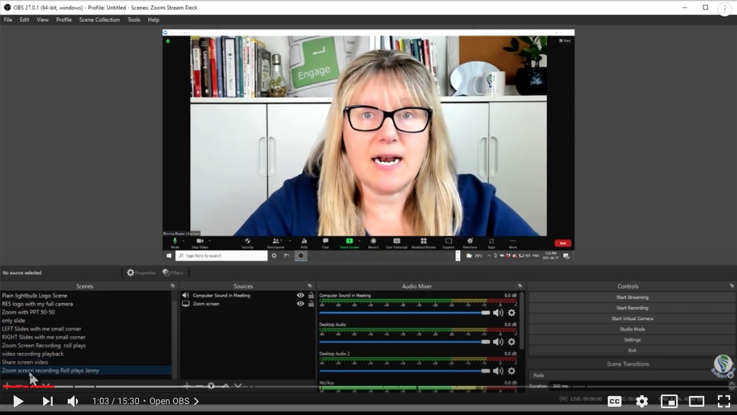Open the Profile menu
This screenshot has width=737, height=415.
pyautogui.click(x=64, y=20)
